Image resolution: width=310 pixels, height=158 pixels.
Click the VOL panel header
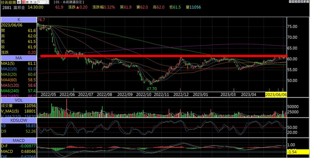click(x=19, y=100)
